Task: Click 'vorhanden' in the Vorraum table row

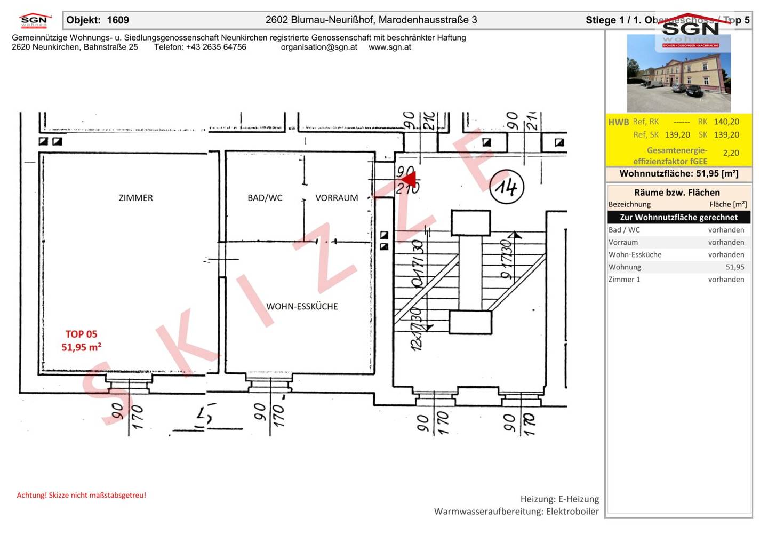Action: tap(726, 242)
